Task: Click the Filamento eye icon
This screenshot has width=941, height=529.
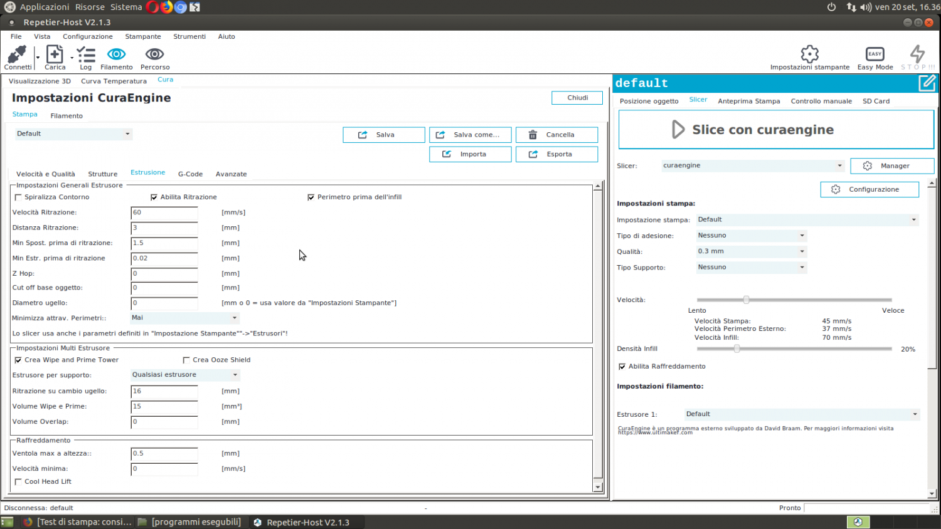Action: pos(116,55)
